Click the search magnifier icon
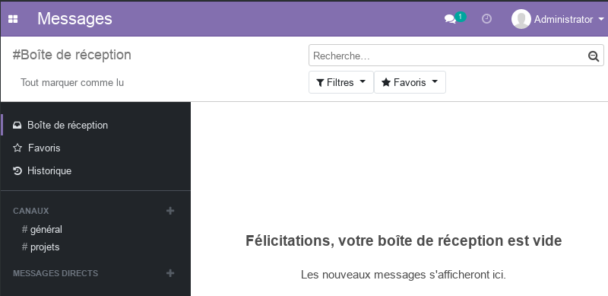This screenshot has height=296, width=608. (594, 56)
